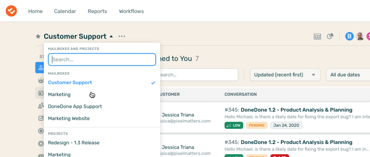Click the green LOW priority tag

tap(234, 125)
